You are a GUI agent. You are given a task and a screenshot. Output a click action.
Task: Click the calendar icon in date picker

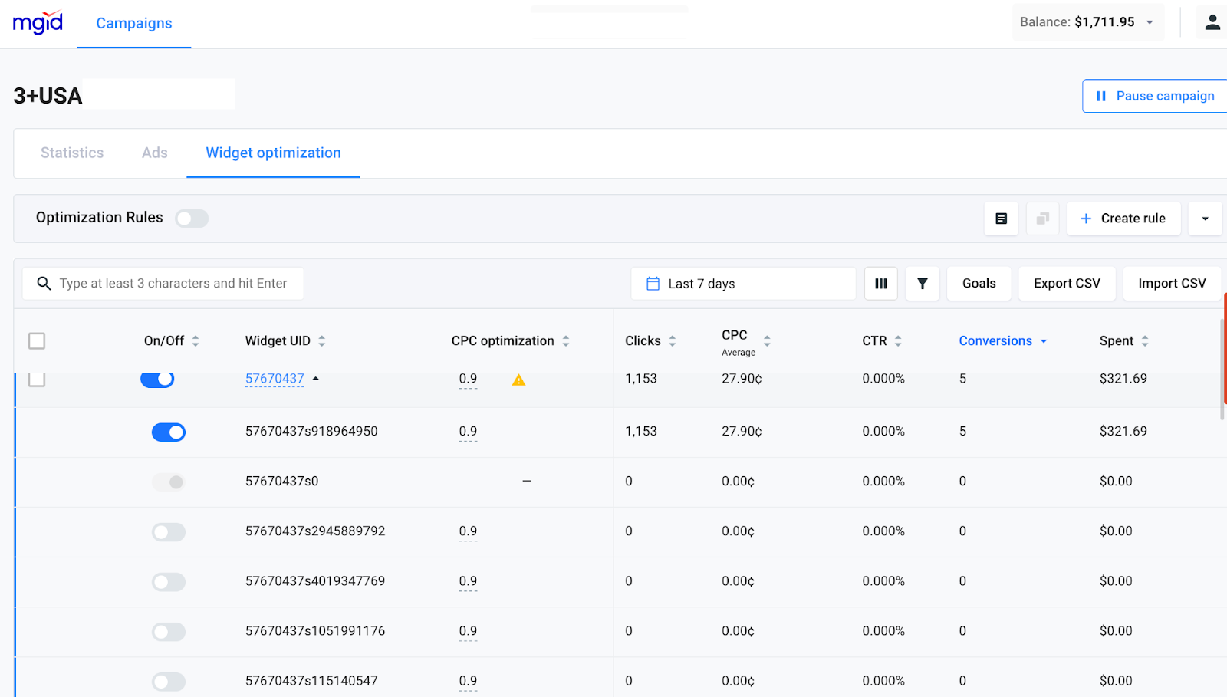(x=653, y=283)
